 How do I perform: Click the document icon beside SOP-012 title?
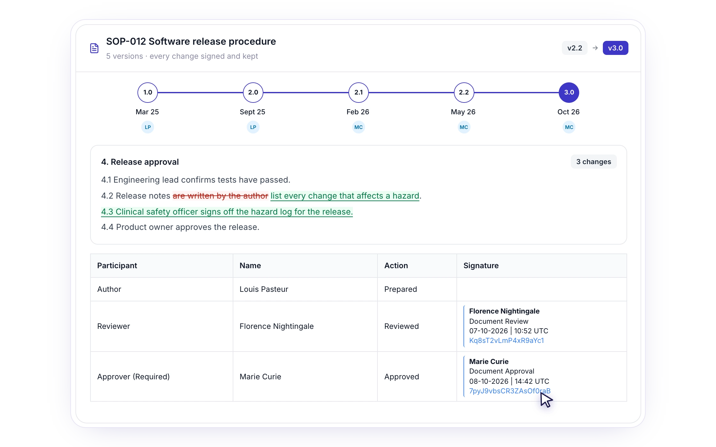click(x=94, y=48)
